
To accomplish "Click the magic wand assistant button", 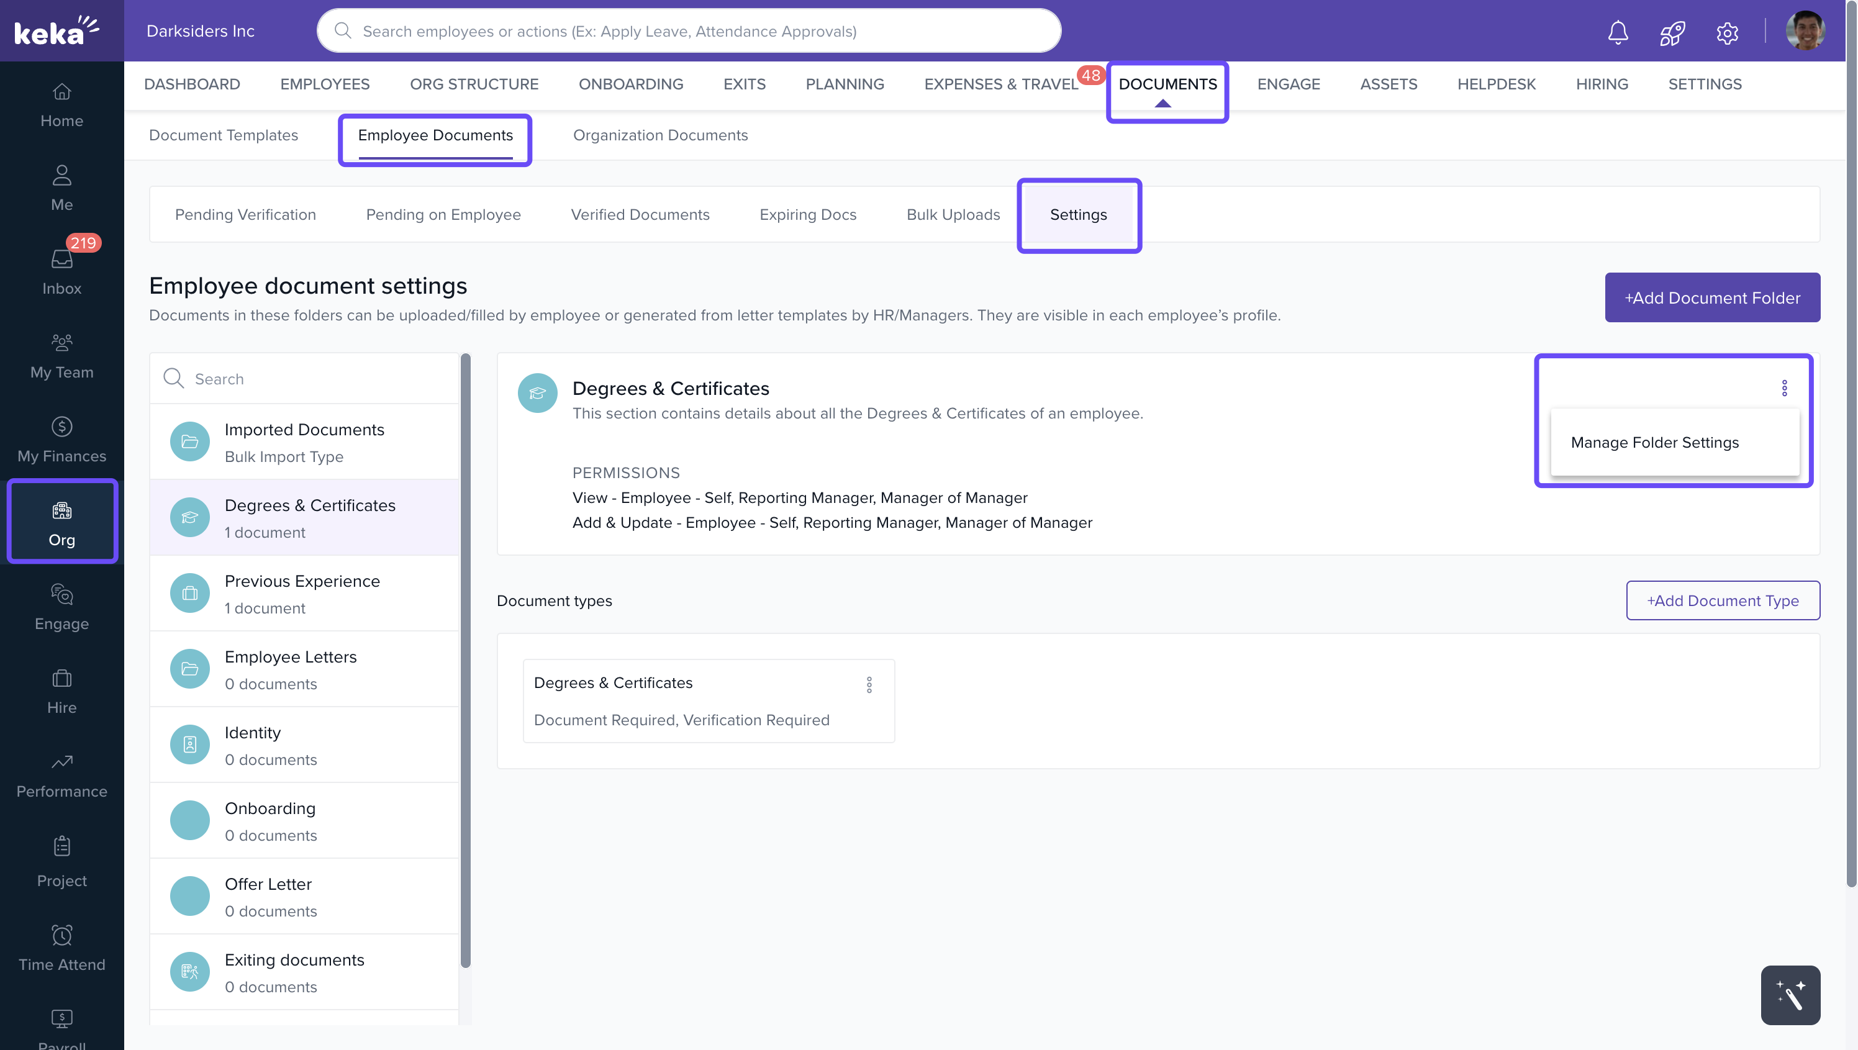I will pos(1790,995).
